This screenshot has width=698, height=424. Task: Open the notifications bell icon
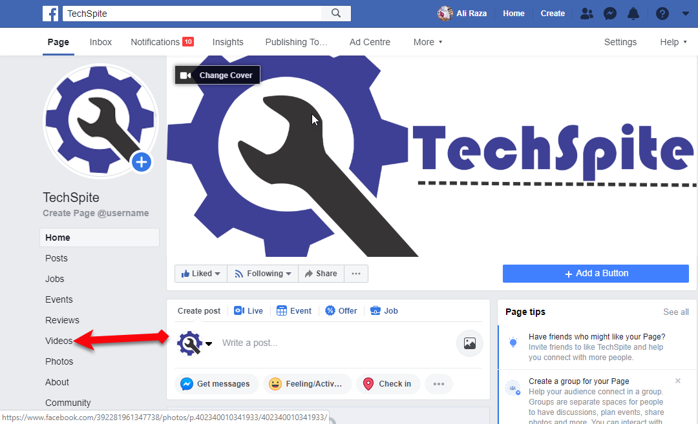pyautogui.click(x=633, y=14)
